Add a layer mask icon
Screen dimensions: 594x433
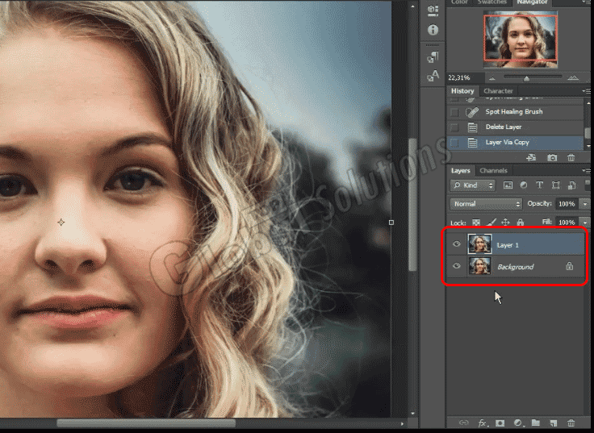[500, 423]
